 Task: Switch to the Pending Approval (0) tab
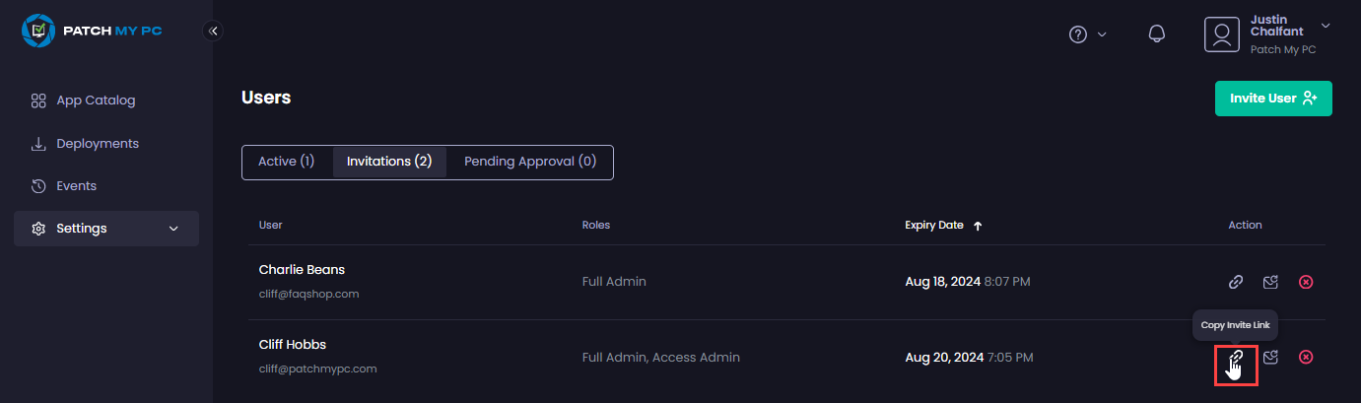pyautogui.click(x=530, y=162)
